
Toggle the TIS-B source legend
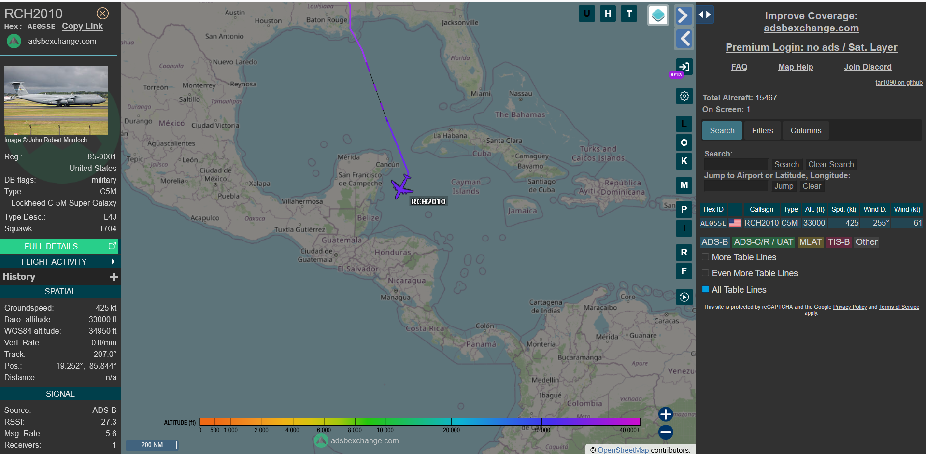[x=839, y=242]
